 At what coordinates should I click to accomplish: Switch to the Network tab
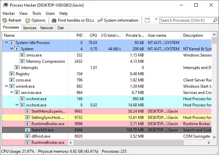[x=47, y=28]
